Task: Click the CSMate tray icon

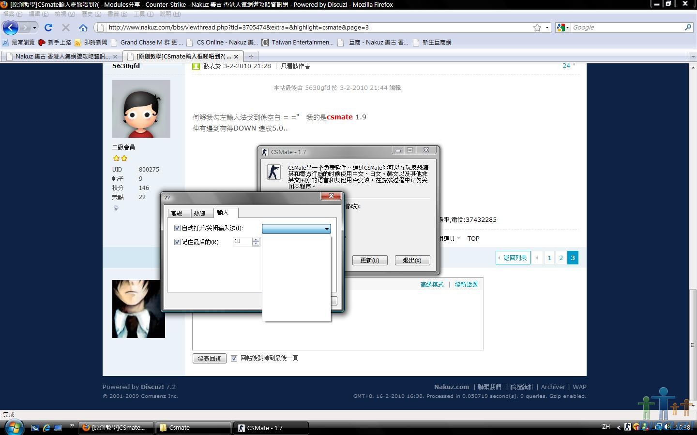Action: (x=627, y=427)
